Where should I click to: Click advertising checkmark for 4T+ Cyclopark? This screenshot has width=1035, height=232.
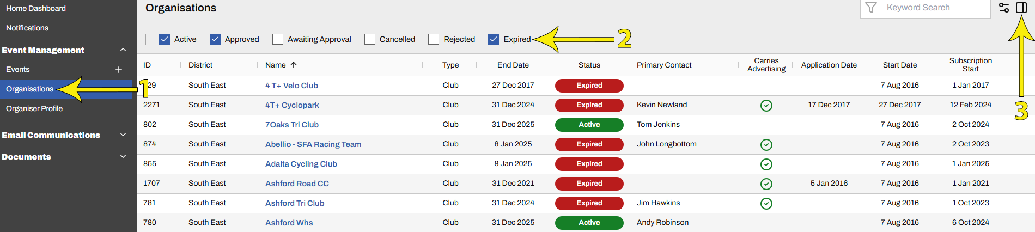[766, 105]
